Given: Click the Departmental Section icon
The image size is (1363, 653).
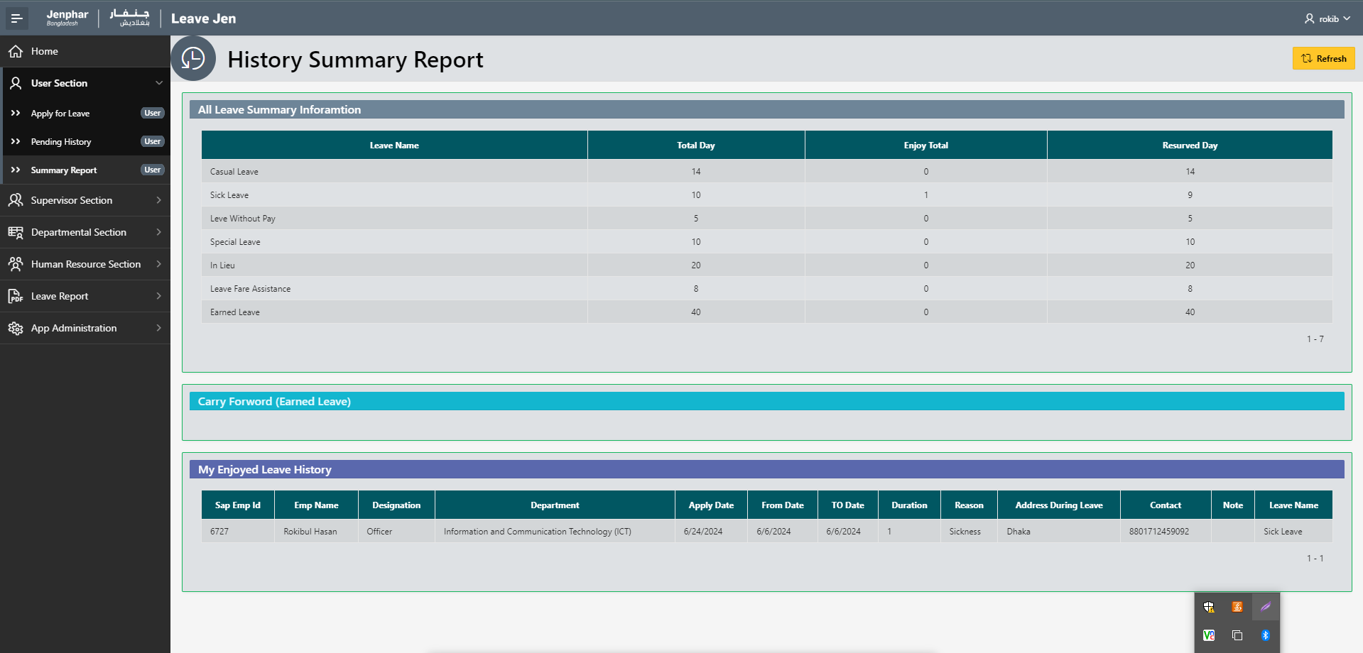Looking at the screenshot, I should 16,232.
